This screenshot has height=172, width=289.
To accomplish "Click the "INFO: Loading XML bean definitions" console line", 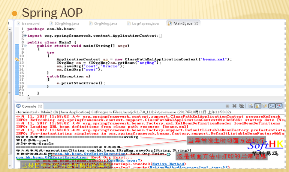I will coord(102,127).
